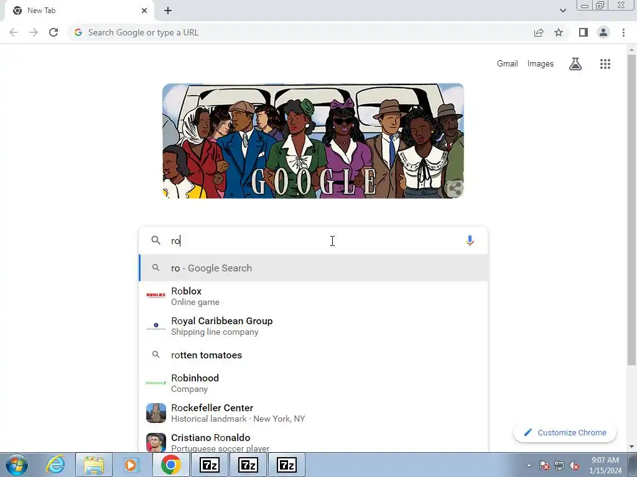Screen dimensions: 637x477
Task: Open the Google apps grid
Action: coord(605,64)
